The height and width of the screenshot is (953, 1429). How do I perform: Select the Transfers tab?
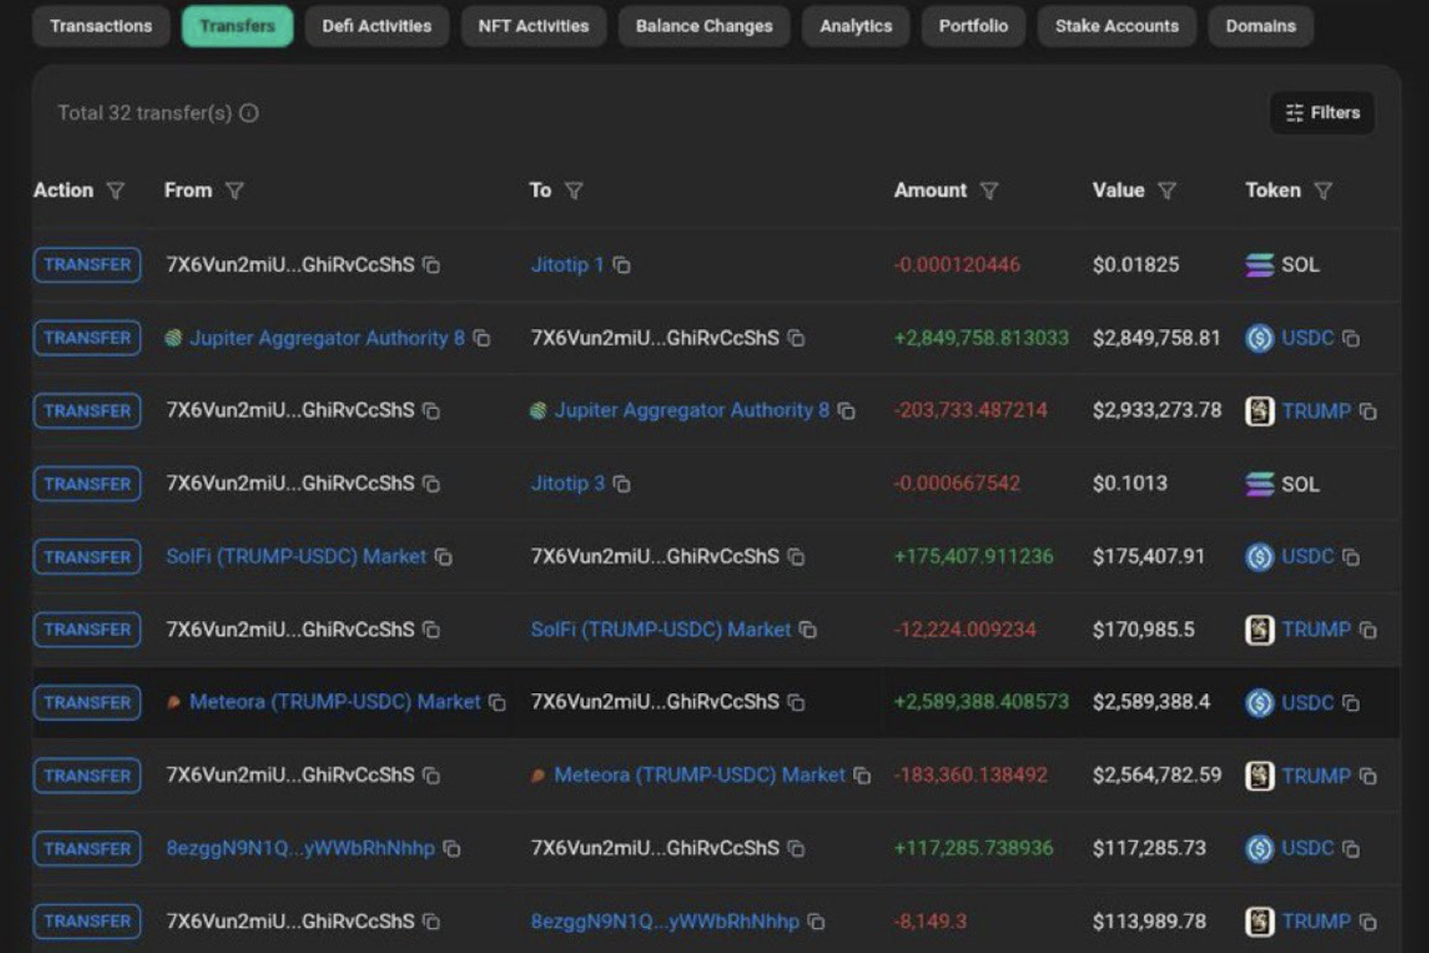click(x=238, y=26)
